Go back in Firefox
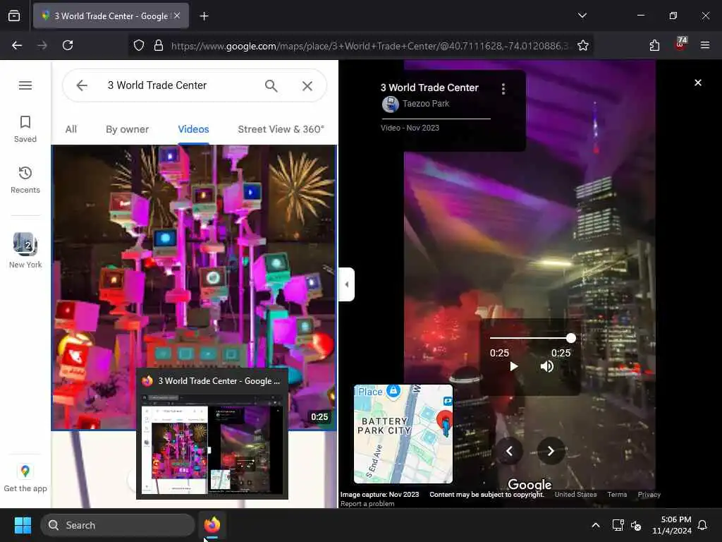Image resolution: width=722 pixels, height=542 pixels. point(17,45)
